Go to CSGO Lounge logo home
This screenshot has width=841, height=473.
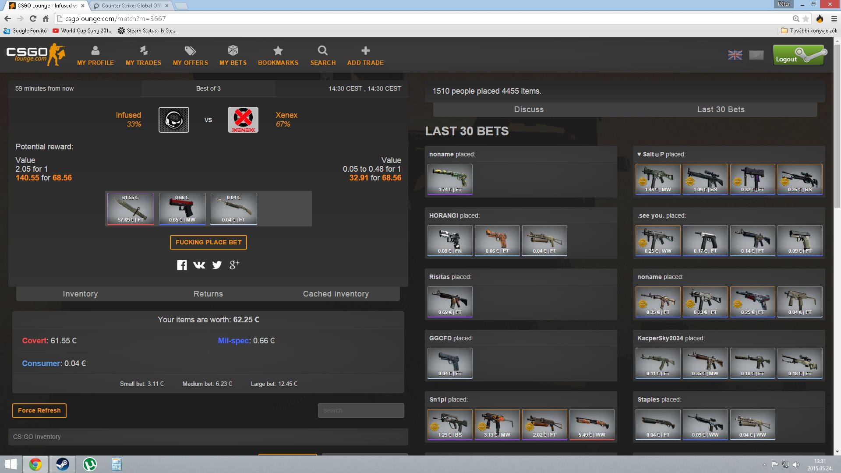36,54
